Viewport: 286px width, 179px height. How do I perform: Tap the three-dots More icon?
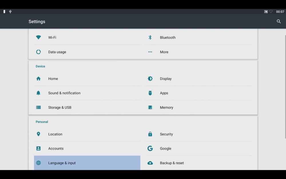point(150,52)
